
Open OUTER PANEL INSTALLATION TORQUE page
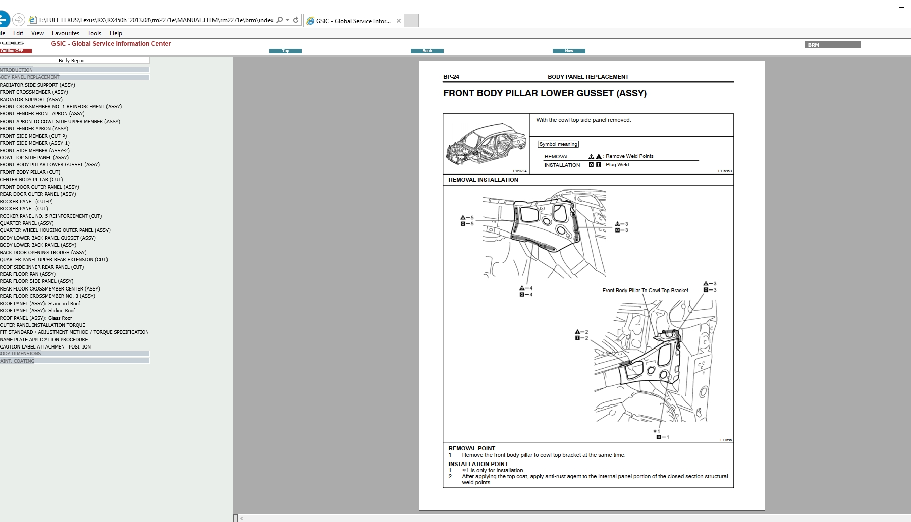click(x=42, y=325)
